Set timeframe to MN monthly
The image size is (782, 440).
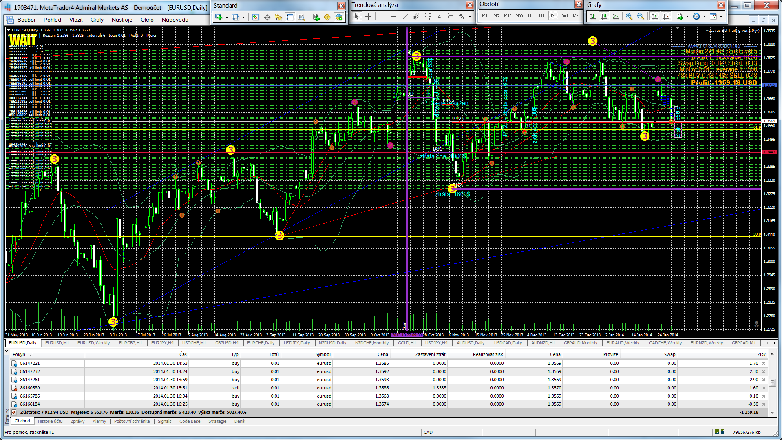click(576, 16)
